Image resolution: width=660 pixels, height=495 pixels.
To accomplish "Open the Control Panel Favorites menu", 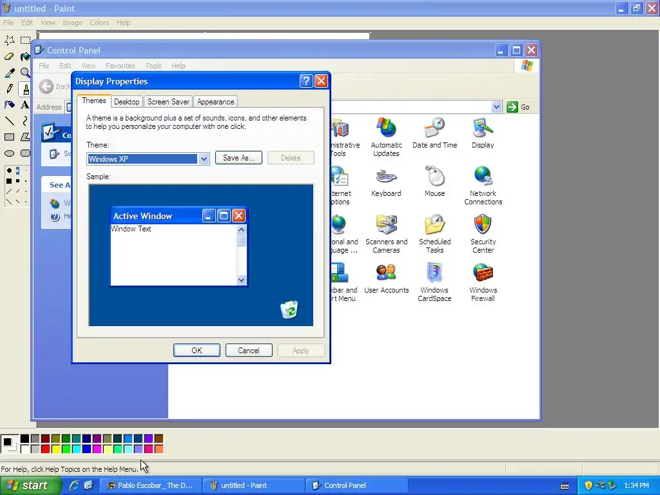I will click(x=121, y=66).
